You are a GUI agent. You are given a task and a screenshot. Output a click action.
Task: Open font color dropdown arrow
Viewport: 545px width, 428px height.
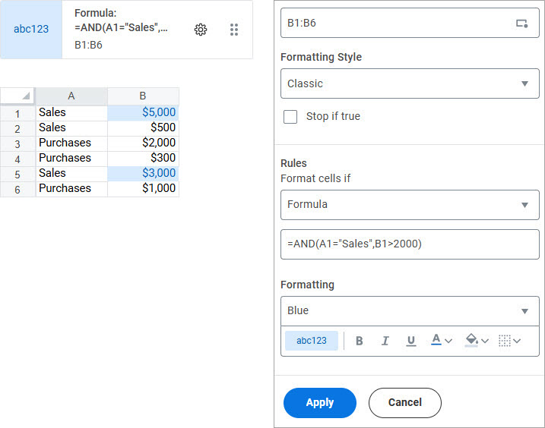point(448,341)
